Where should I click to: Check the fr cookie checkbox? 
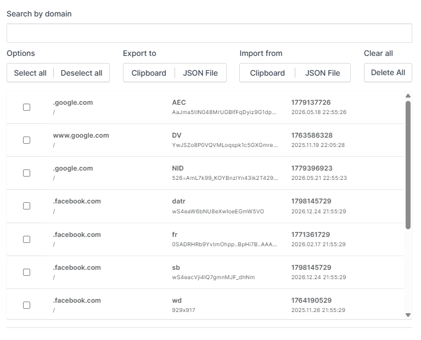[x=26, y=239]
